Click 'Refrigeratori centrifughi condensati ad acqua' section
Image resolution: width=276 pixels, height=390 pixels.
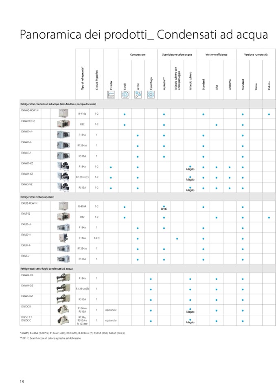tap(46, 269)
